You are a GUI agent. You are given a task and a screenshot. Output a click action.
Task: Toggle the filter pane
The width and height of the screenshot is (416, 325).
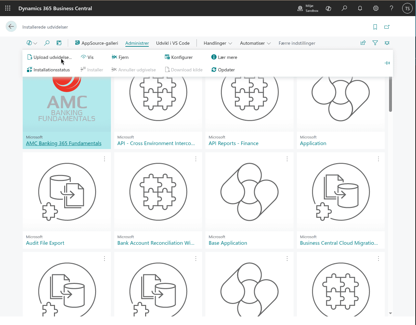coord(375,43)
